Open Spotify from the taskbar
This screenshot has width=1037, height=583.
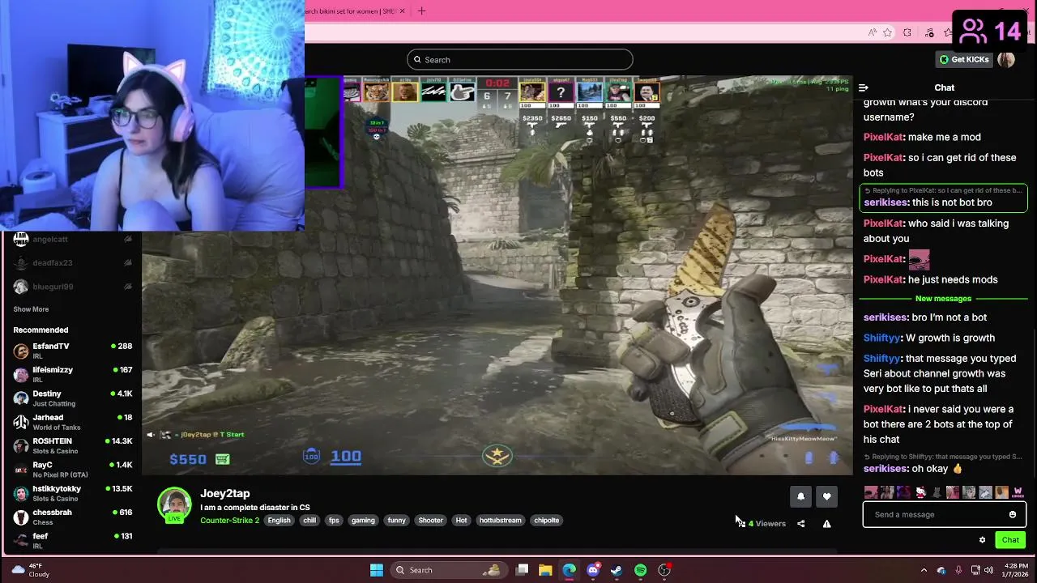tap(640, 570)
